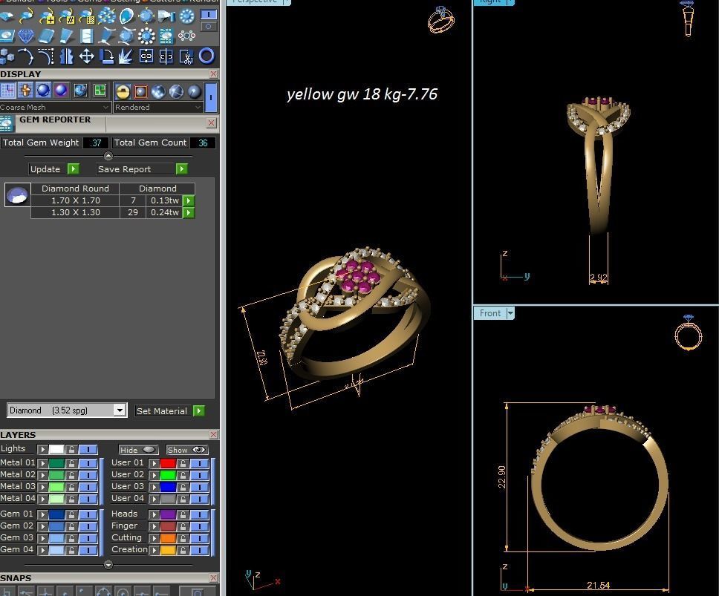Close the Layers panel
Screen dimensions: 719x596
(213, 434)
